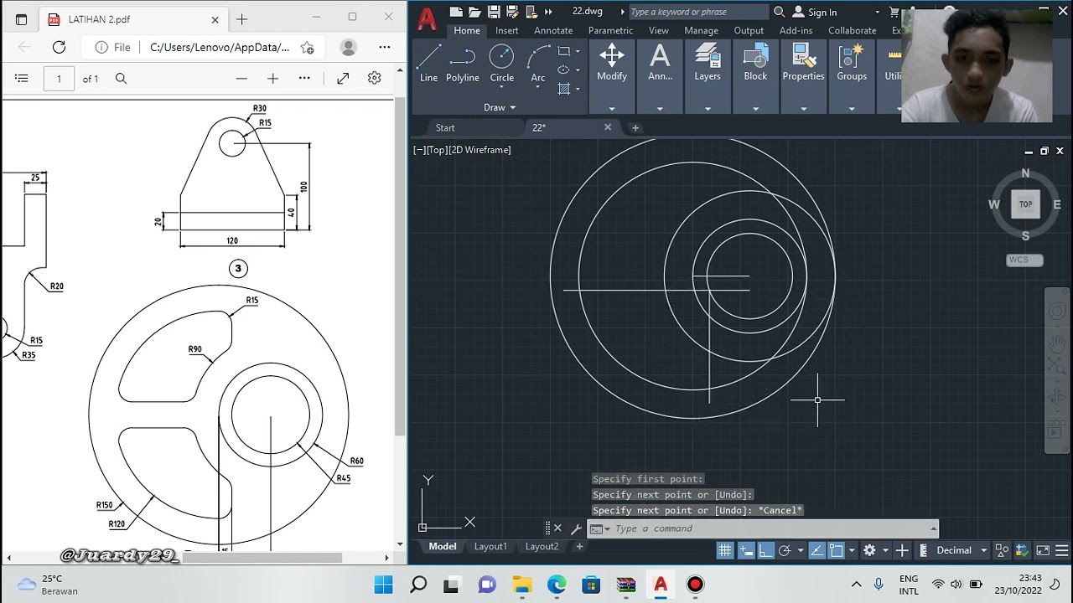This screenshot has height=603, width=1073.
Task: Click PDF viewer settings gear
Action: [x=375, y=78]
